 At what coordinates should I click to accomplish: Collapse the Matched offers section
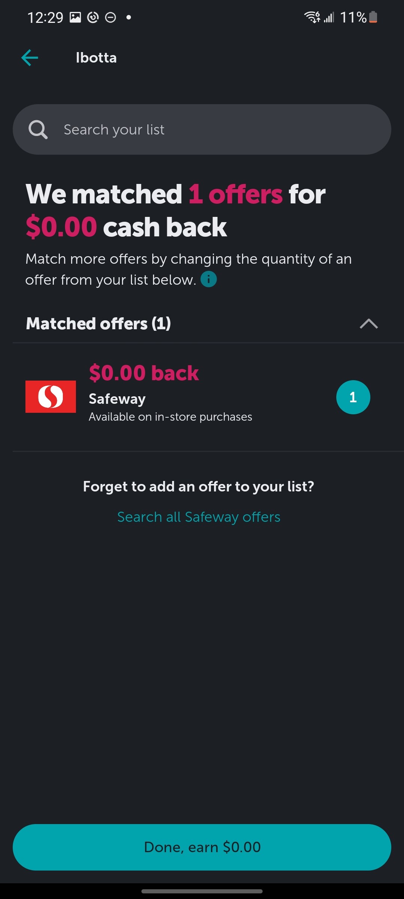coord(369,324)
